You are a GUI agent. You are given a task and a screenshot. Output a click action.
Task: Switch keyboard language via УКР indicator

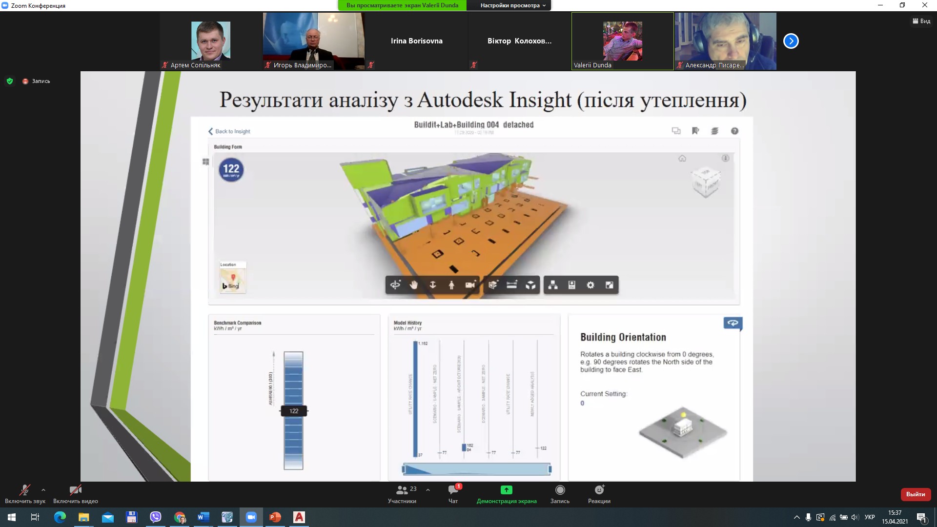pyautogui.click(x=870, y=517)
